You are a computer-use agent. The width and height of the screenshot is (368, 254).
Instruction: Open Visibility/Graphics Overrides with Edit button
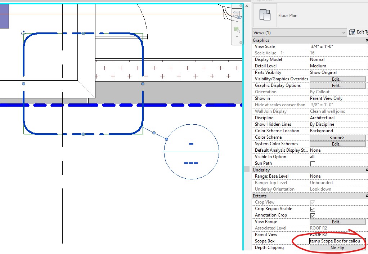point(337,79)
